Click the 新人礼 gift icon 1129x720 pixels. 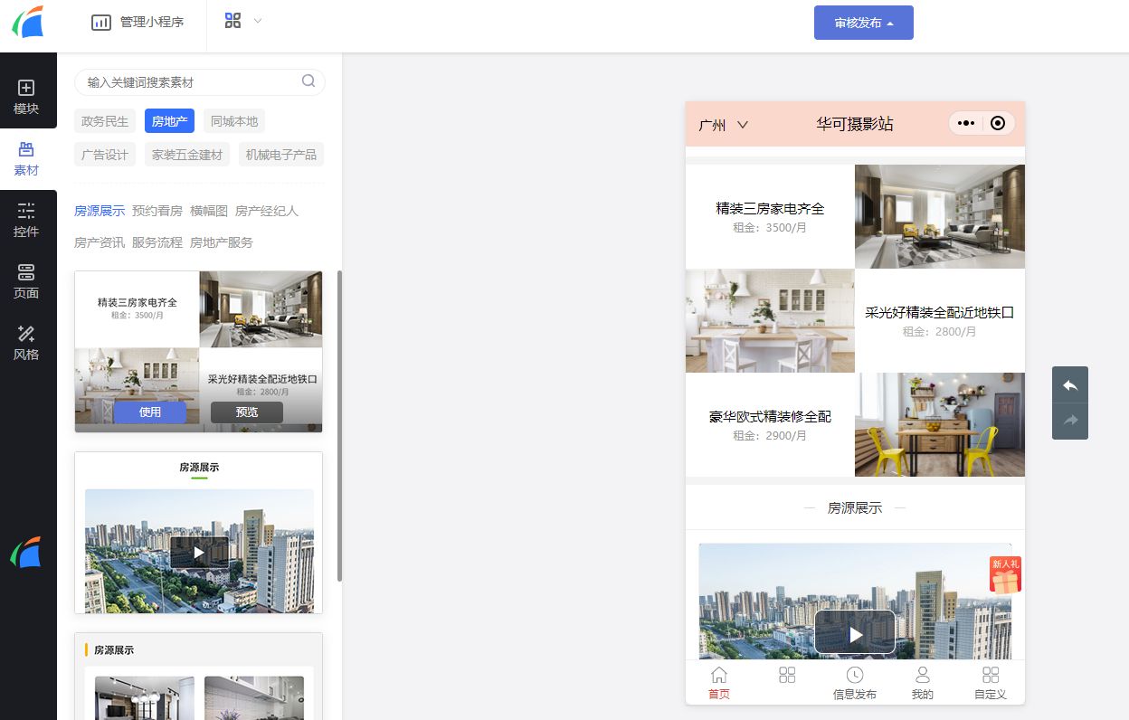click(1005, 574)
